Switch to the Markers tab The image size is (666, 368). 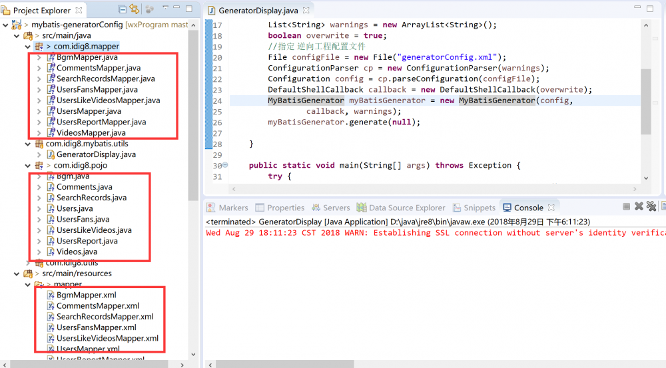(227, 208)
